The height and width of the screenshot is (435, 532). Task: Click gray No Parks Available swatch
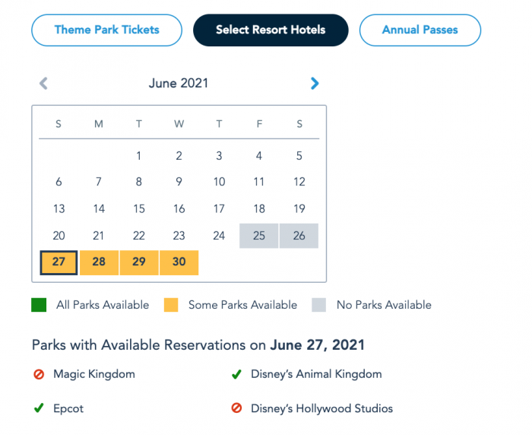pyautogui.click(x=320, y=305)
